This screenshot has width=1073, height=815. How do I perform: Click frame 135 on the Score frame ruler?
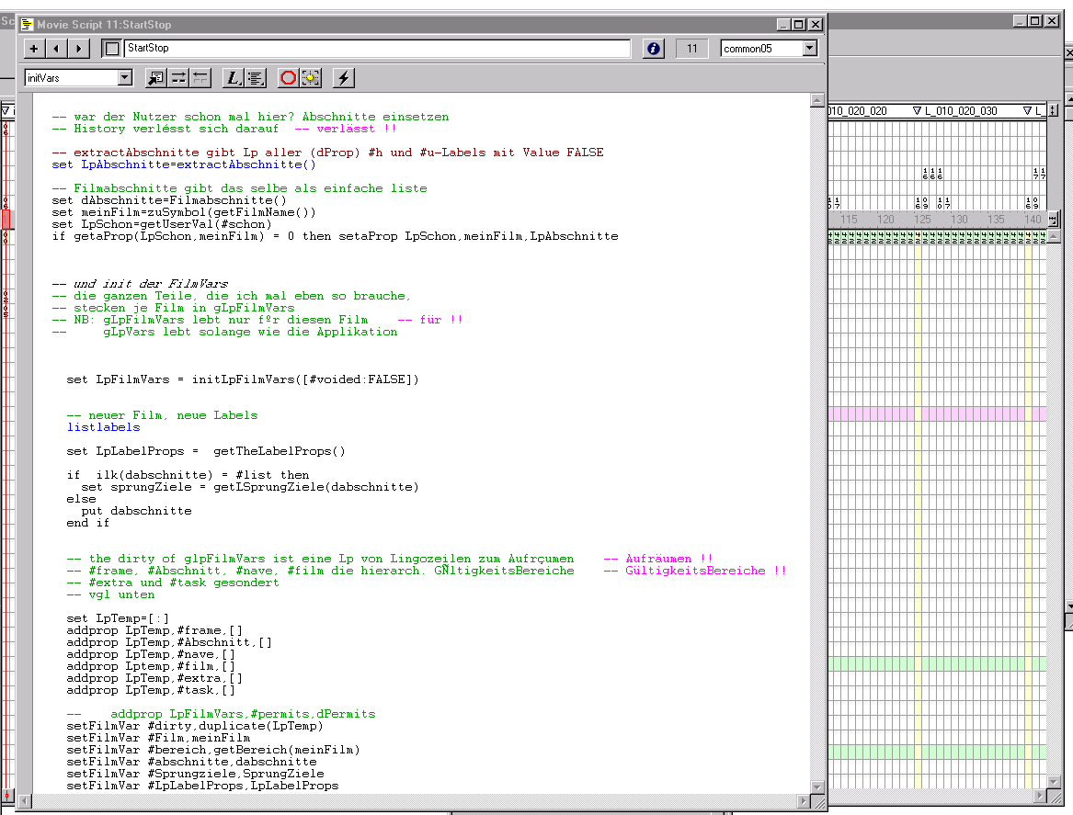pos(997,220)
